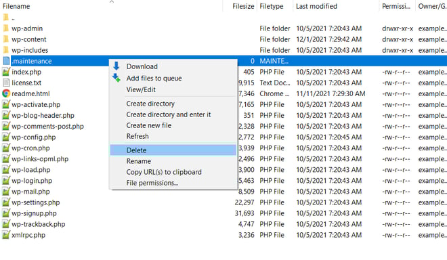Click the wp-cron.php file icon
The width and height of the screenshot is (447, 260).
[x=6, y=148]
